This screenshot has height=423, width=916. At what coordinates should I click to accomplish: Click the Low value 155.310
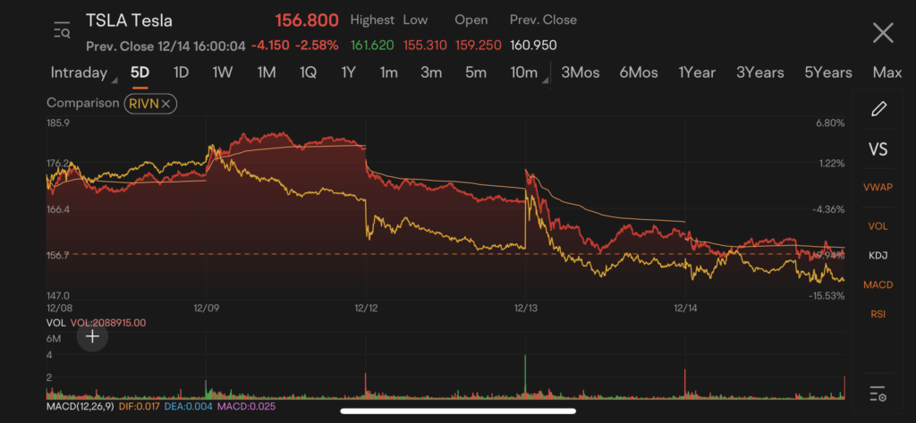pyautogui.click(x=425, y=45)
